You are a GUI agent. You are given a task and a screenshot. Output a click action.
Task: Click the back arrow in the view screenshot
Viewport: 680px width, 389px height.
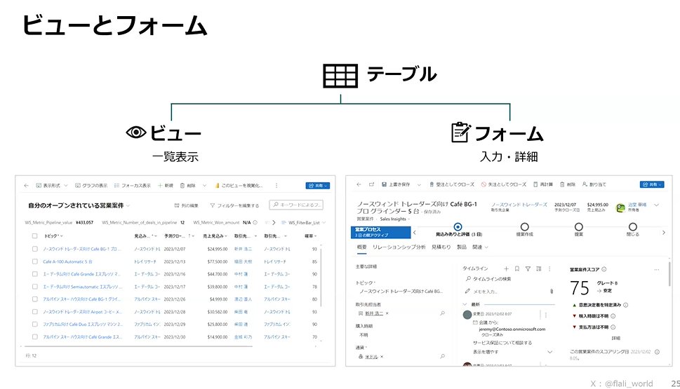tap(26, 186)
